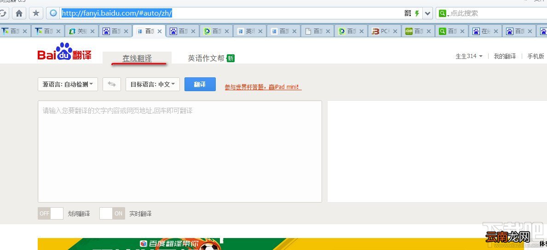This screenshot has width=547, height=250.
Task: Click the green lightning speed-mode icon
Action: coord(417,13)
